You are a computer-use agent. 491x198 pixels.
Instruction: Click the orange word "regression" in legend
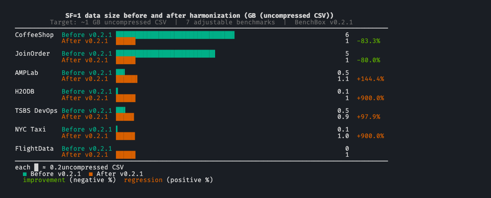pyautogui.click(x=143, y=180)
